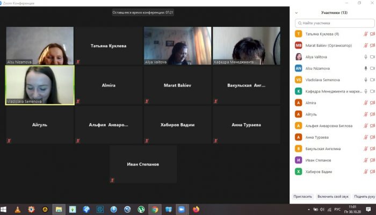Click Включить свой звук button
Image resolution: width=376 pixels, height=215 pixels.
point(333,197)
